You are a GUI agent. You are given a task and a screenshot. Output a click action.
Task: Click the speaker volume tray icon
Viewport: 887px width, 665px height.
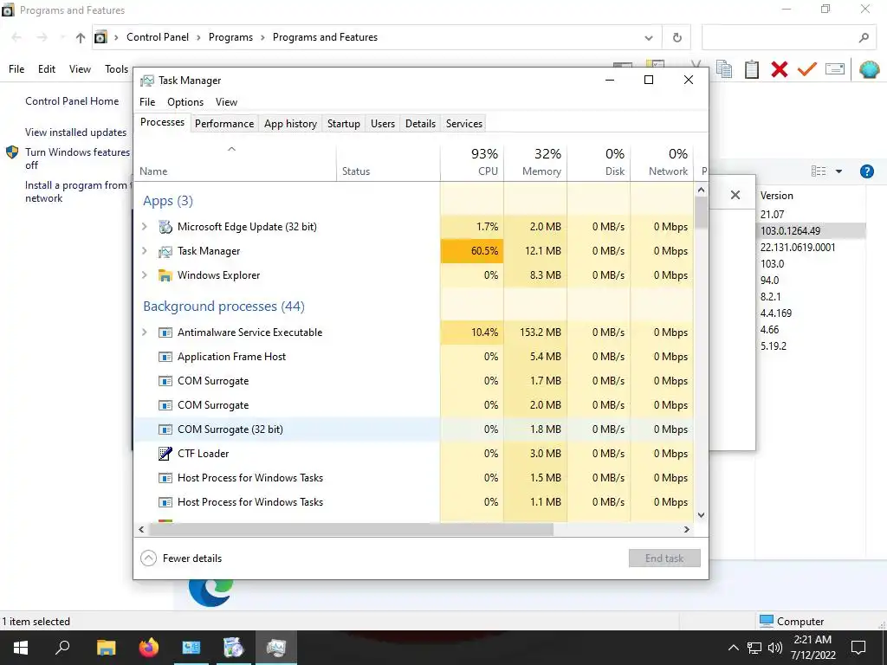tap(775, 648)
